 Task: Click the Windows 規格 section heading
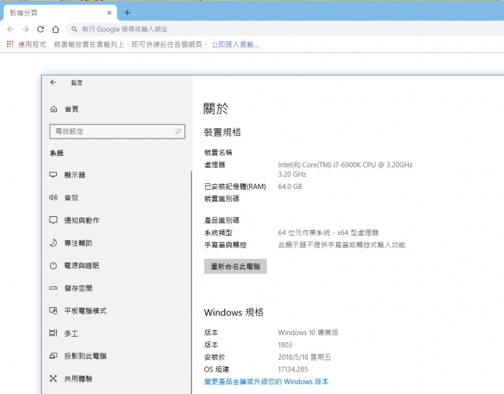click(x=234, y=312)
